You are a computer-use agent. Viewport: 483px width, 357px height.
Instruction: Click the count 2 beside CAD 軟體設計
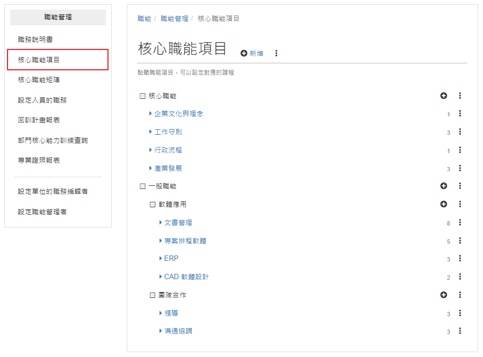[449, 278]
